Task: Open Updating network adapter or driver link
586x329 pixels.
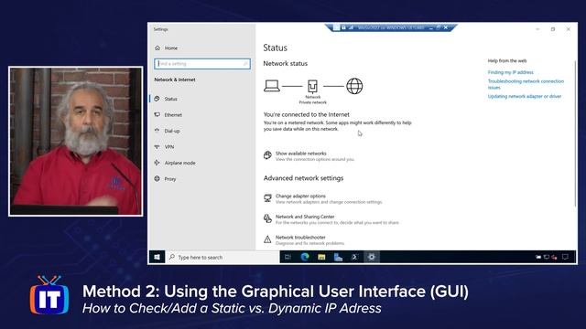Action: point(525,96)
